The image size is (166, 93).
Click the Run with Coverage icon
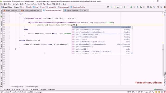[x=134, y=7]
